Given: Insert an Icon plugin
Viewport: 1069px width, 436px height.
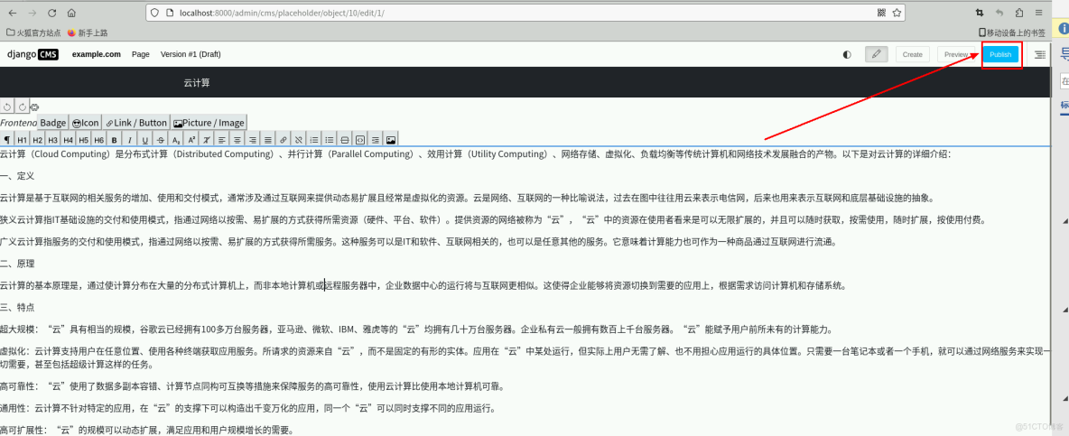Looking at the screenshot, I should 85,123.
